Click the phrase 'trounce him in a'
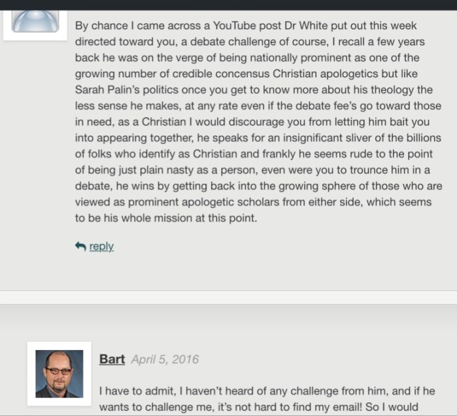The height and width of the screenshot is (416, 457). [390, 170]
